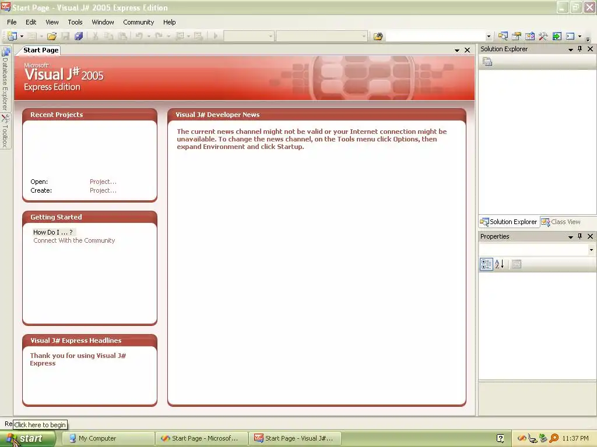Click the Create Project link
The image size is (597, 447).
(103, 190)
